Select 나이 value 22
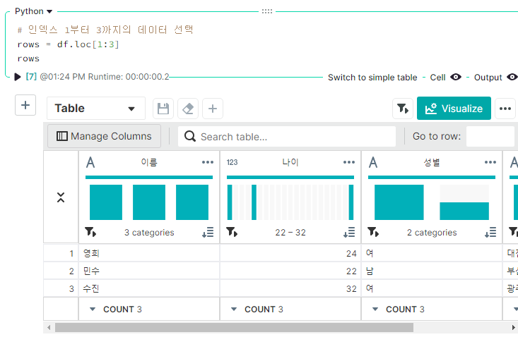518x337 pixels. [x=290, y=271]
